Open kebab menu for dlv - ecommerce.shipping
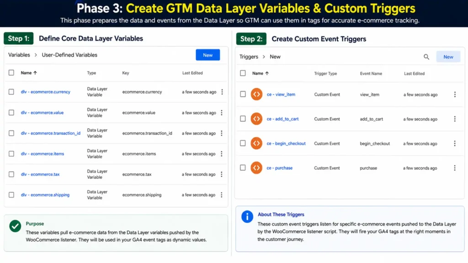 (222, 195)
